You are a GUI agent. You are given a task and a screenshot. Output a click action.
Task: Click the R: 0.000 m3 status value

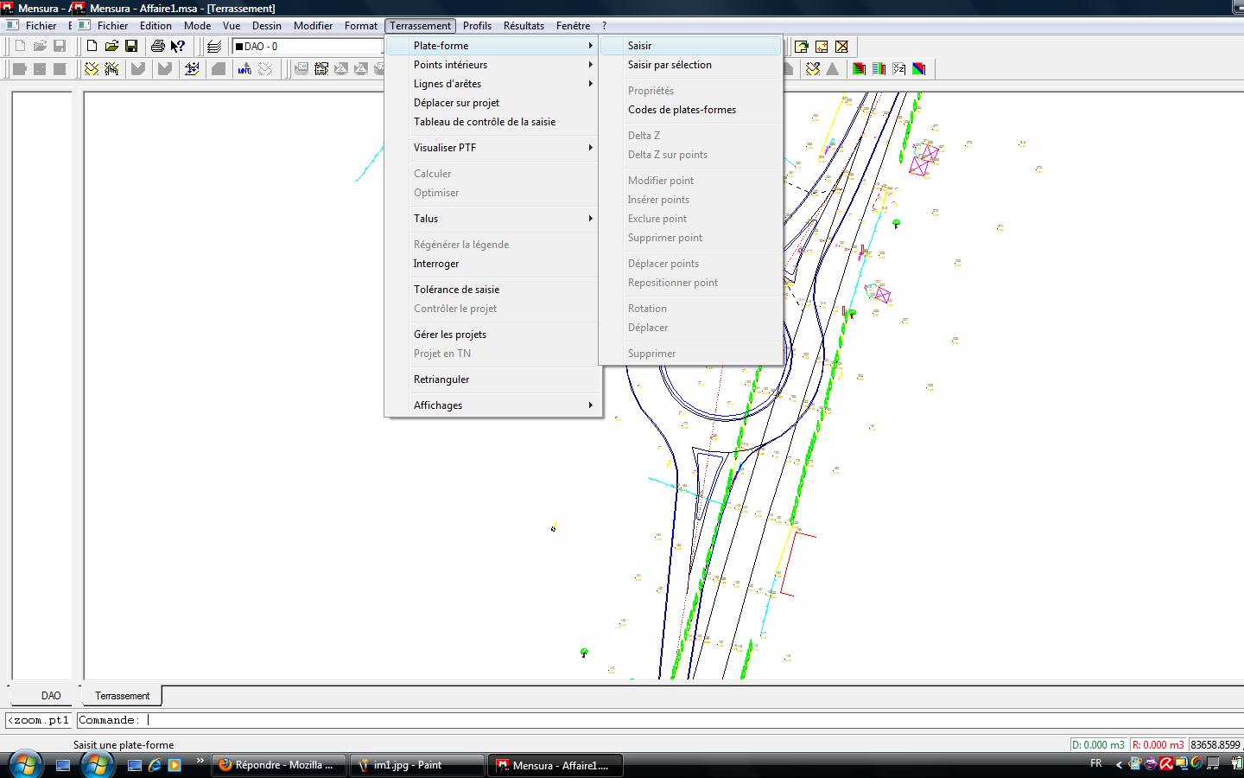pyautogui.click(x=1158, y=744)
